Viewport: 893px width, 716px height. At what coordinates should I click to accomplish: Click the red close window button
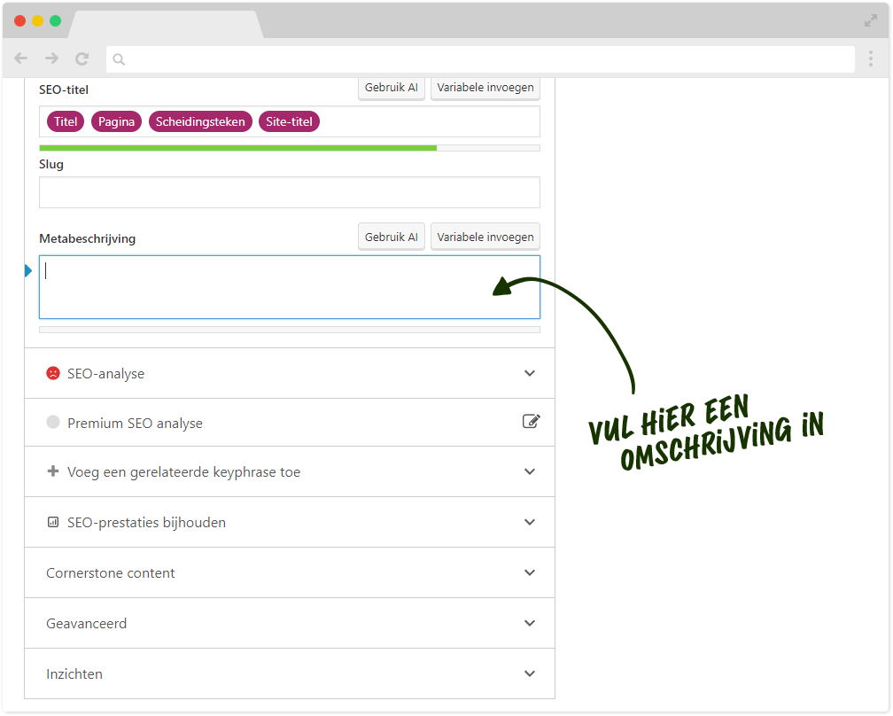pos(19,21)
